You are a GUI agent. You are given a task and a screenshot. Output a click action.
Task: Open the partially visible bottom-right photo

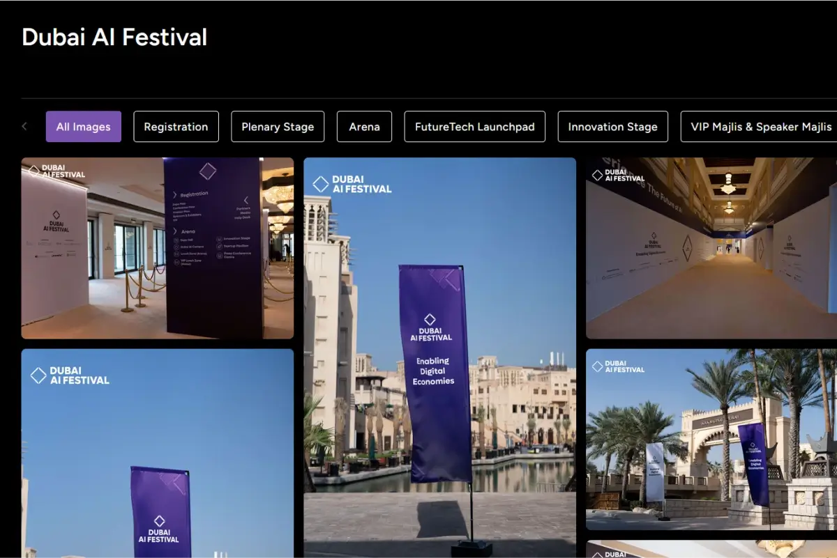click(x=711, y=549)
